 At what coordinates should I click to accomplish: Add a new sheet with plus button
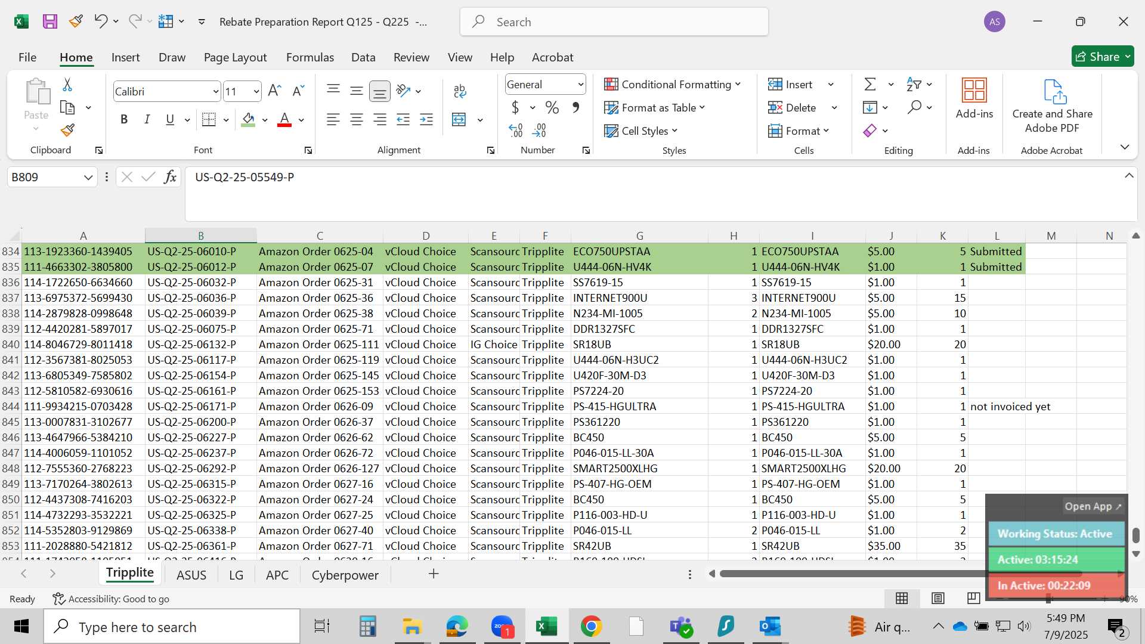point(434,574)
